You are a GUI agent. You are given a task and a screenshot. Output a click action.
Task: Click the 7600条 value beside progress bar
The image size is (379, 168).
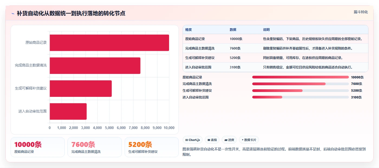pyautogui.click(x=356, y=84)
